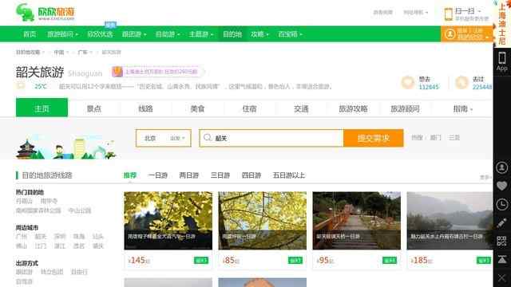Expand 主题游 dropdown in navigation bar
The image size is (511, 287).
pos(201,34)
